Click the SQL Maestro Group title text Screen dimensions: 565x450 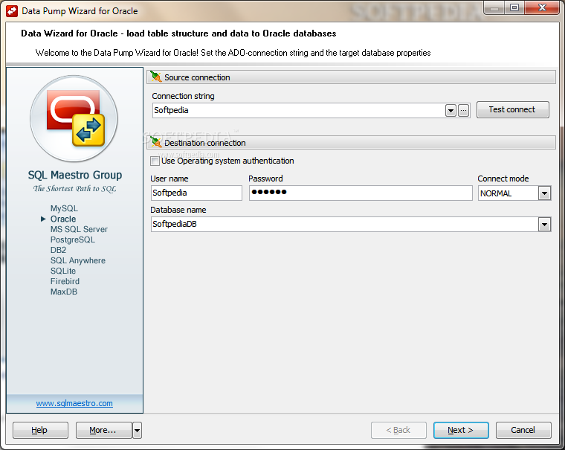(75, 176)
